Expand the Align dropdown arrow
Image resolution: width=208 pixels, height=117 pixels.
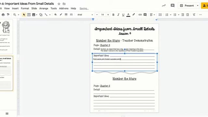tap(154, 15)
